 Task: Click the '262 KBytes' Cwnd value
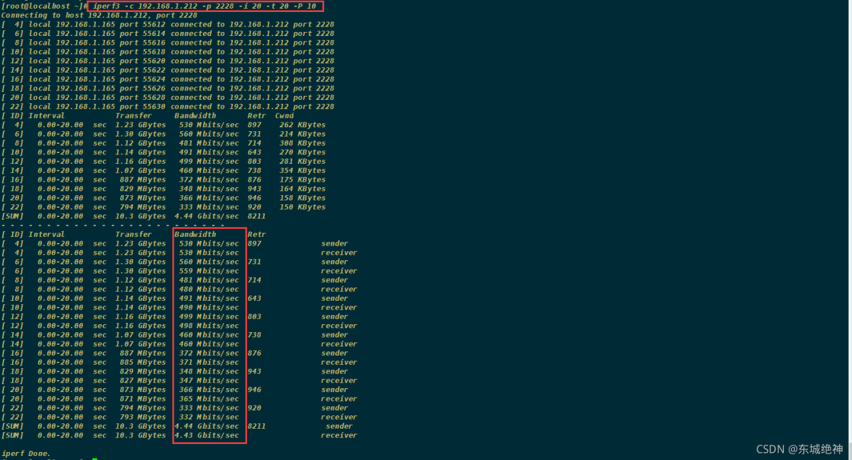[303, 124]
